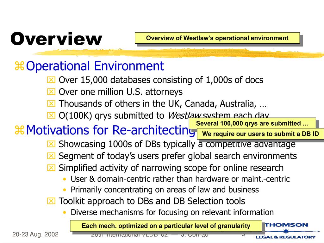This screenshot has height=243, width=324.
Task: Select the text 'Toolkit approach to DBs and DB Selection tools'
Action: pos(152,201)
